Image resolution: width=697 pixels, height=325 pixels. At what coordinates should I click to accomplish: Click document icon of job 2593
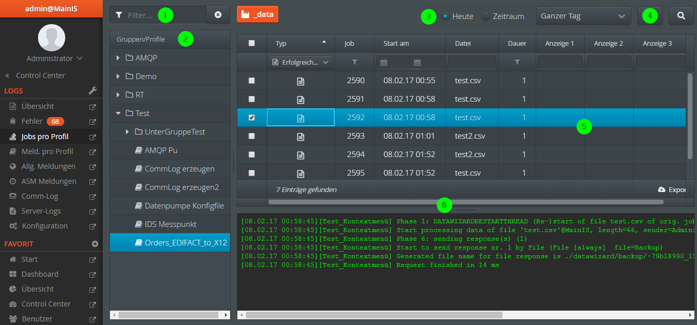click(300, 136)
